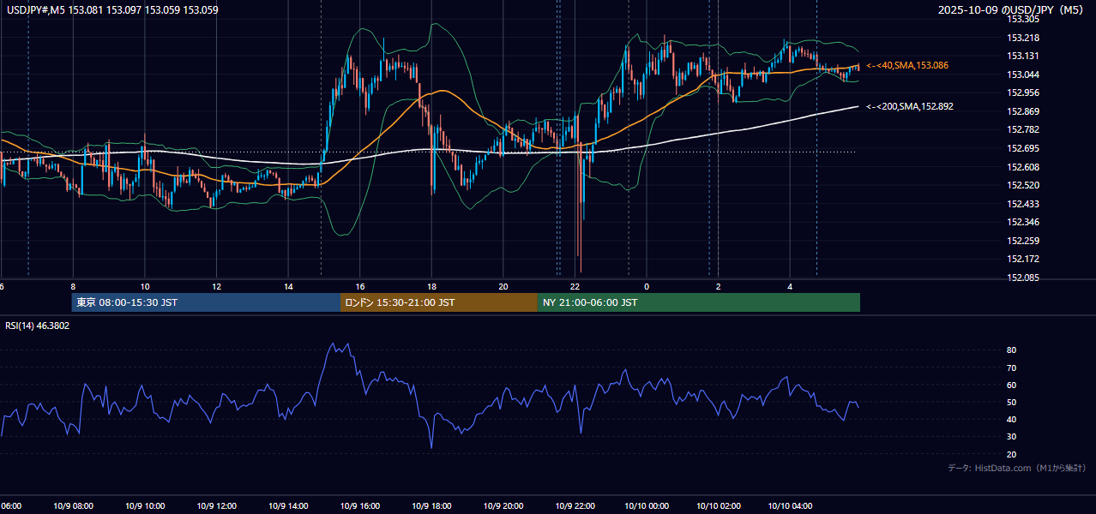This screenshot has height=514, width=1096.
Task: Click hour label 14 under the price chart
Action: pyautogui.click(x=288, y=287)
